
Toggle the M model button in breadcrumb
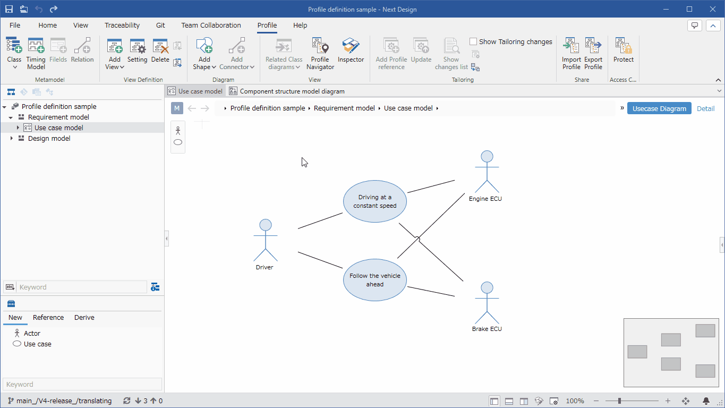click(177, 108)
